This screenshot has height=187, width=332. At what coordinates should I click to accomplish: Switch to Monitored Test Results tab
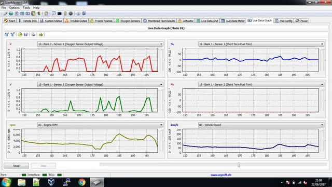[159, 21]
